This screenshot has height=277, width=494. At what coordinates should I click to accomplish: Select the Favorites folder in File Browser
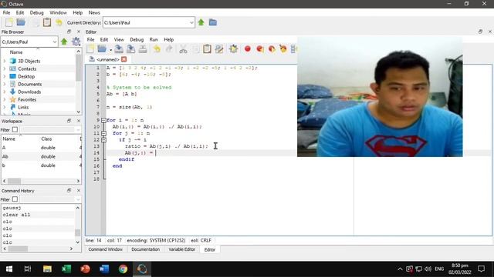coord(27,99)
